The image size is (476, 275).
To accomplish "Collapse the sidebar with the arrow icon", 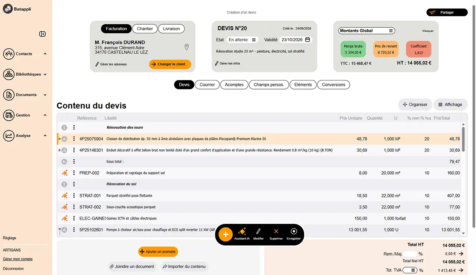I will [x=42, y=34].
